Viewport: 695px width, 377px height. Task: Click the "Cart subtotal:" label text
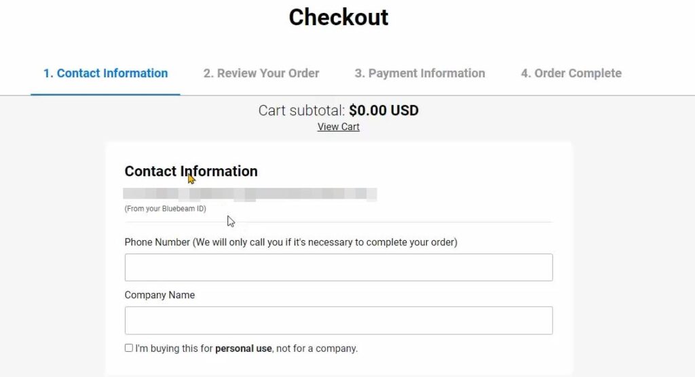tap(302, 110)
